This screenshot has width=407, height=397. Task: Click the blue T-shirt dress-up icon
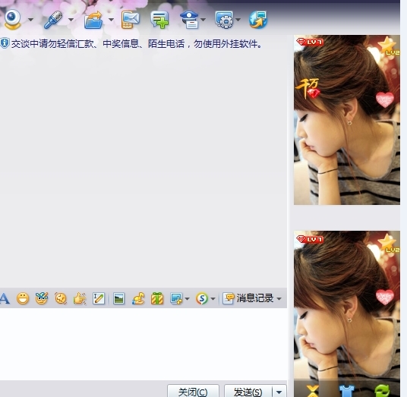(346, 391)
